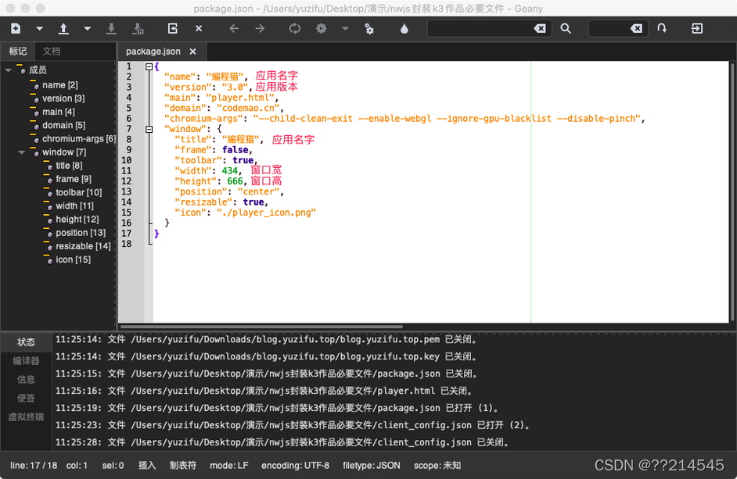Open the build options dropdown arrow
This screenshot has height=479, width=737.
pos(345,29)
